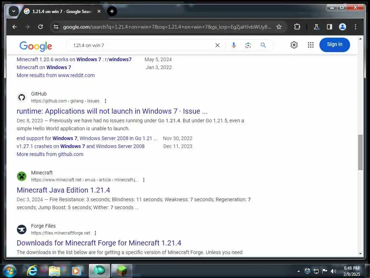The image size is (370, 278).
Task: Open options for GitHub result
Action: [x=106, y=101]
